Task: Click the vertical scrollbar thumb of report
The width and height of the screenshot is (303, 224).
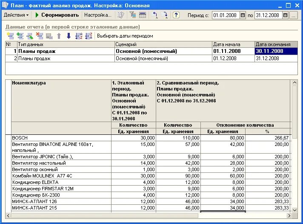Action: 294,112
